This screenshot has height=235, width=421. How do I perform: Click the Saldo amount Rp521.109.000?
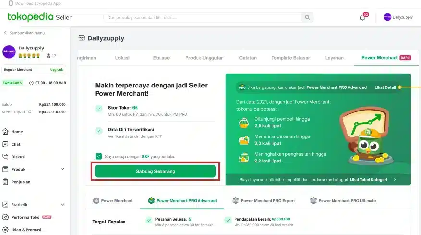(x=52, y=104)
